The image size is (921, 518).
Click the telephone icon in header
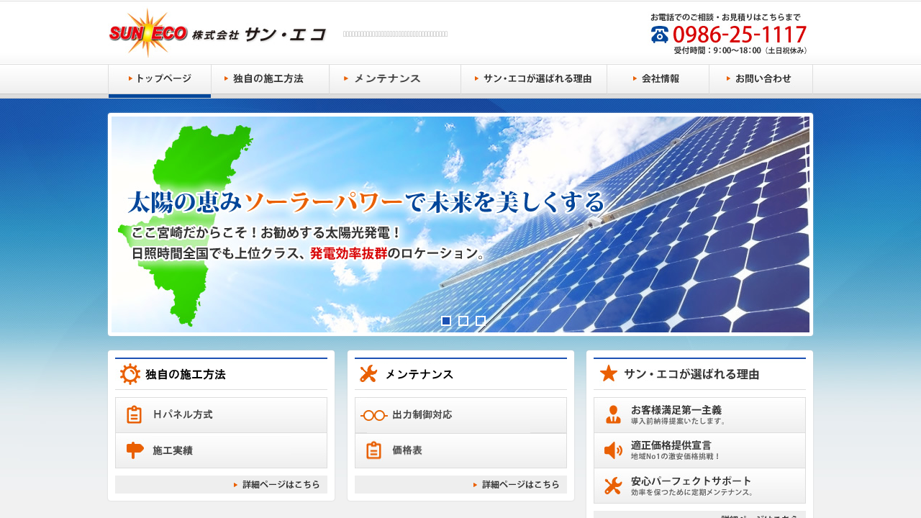(x=659, y=35)
